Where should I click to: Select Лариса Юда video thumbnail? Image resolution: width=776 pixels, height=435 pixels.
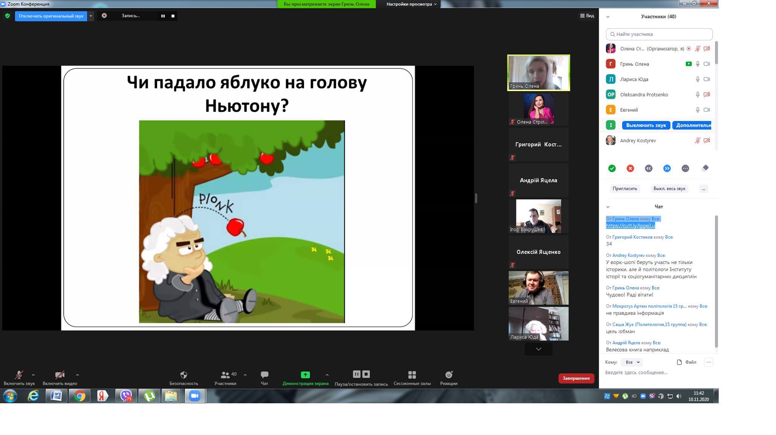(538, 324)
